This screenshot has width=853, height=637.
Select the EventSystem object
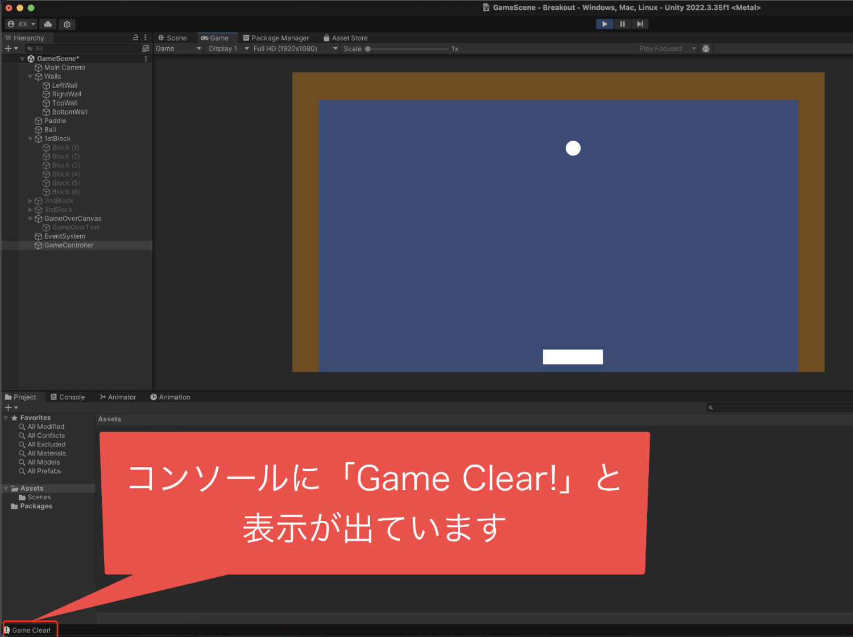(60, 236)
